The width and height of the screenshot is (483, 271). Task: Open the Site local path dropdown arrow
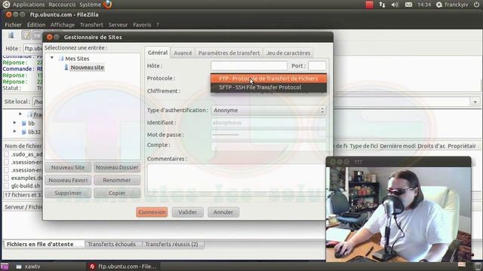[475, 102]
